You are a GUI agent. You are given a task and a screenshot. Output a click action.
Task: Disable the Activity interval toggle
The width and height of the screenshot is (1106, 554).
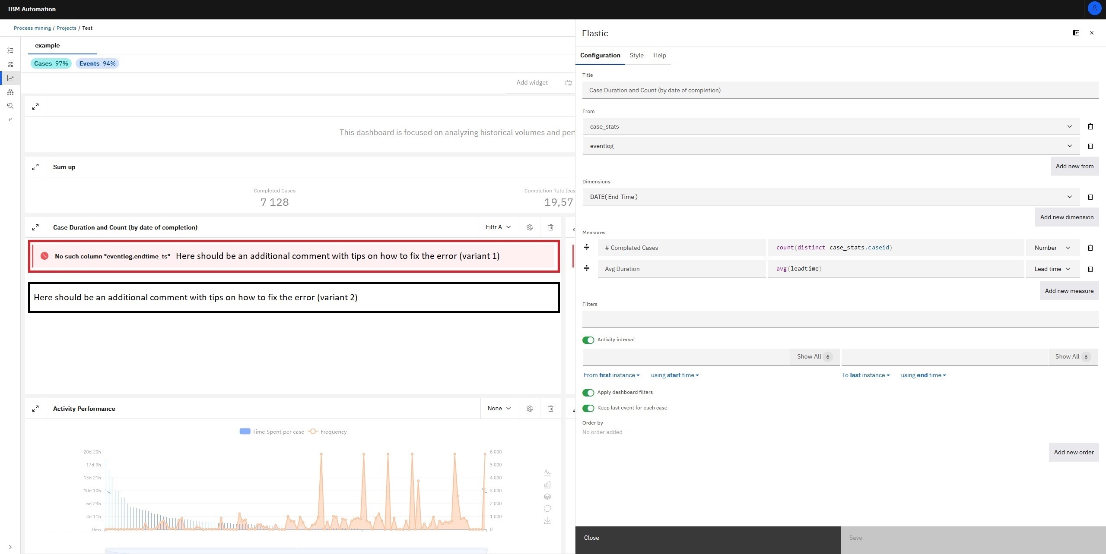coord(588,340)
